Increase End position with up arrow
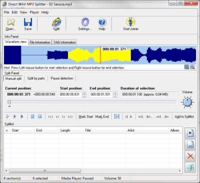 pyautogui.click(x=115, y=93)
